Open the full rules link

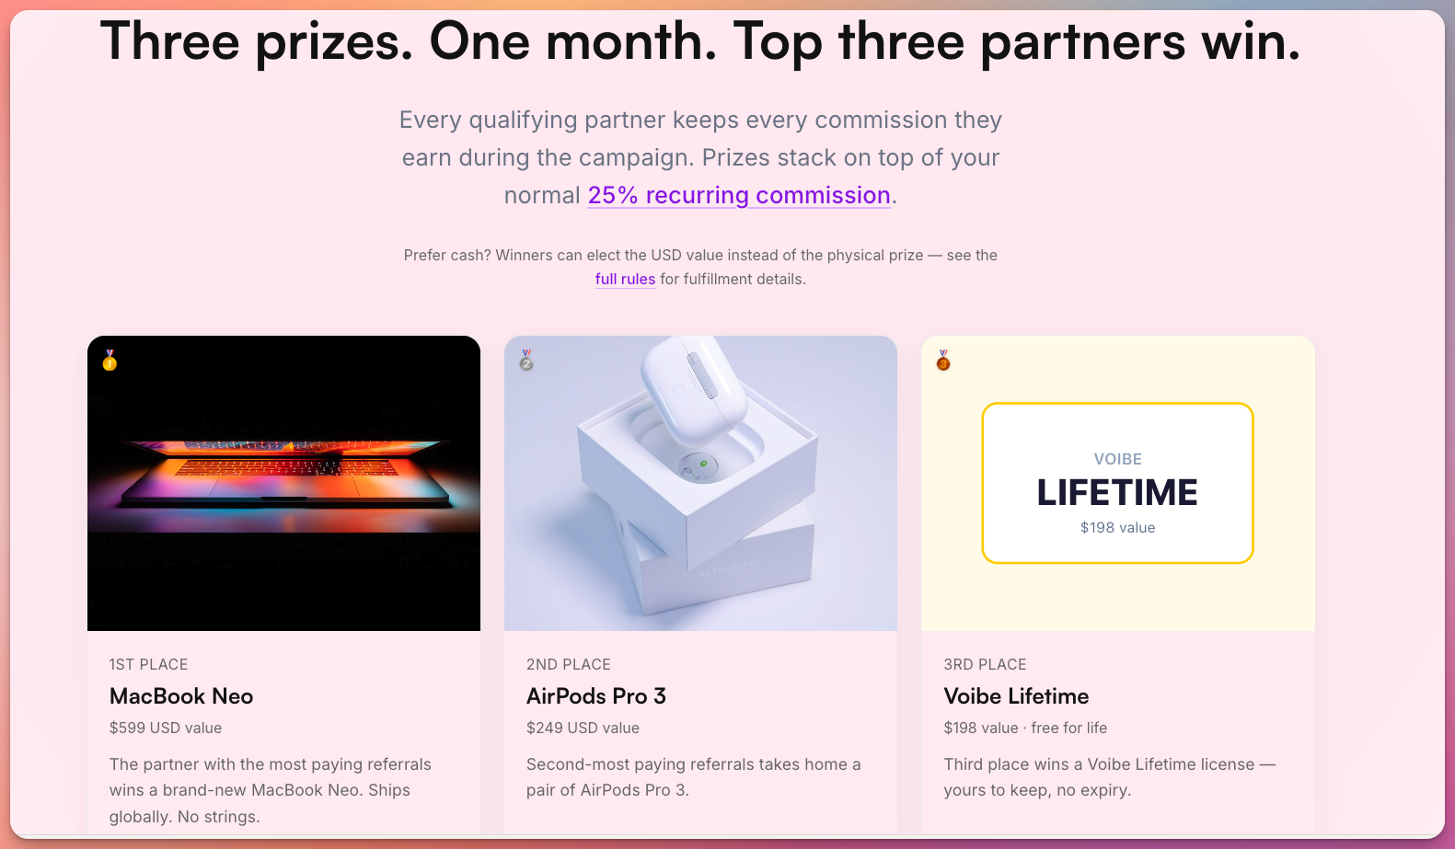[625, 280]
